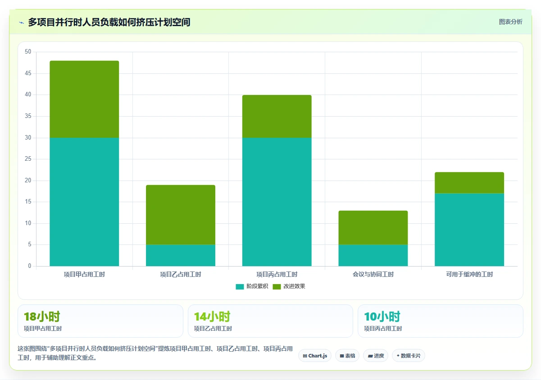
Task: Click teal segment of 会议与协同工时 bar
Action: (x=373, y=255)
